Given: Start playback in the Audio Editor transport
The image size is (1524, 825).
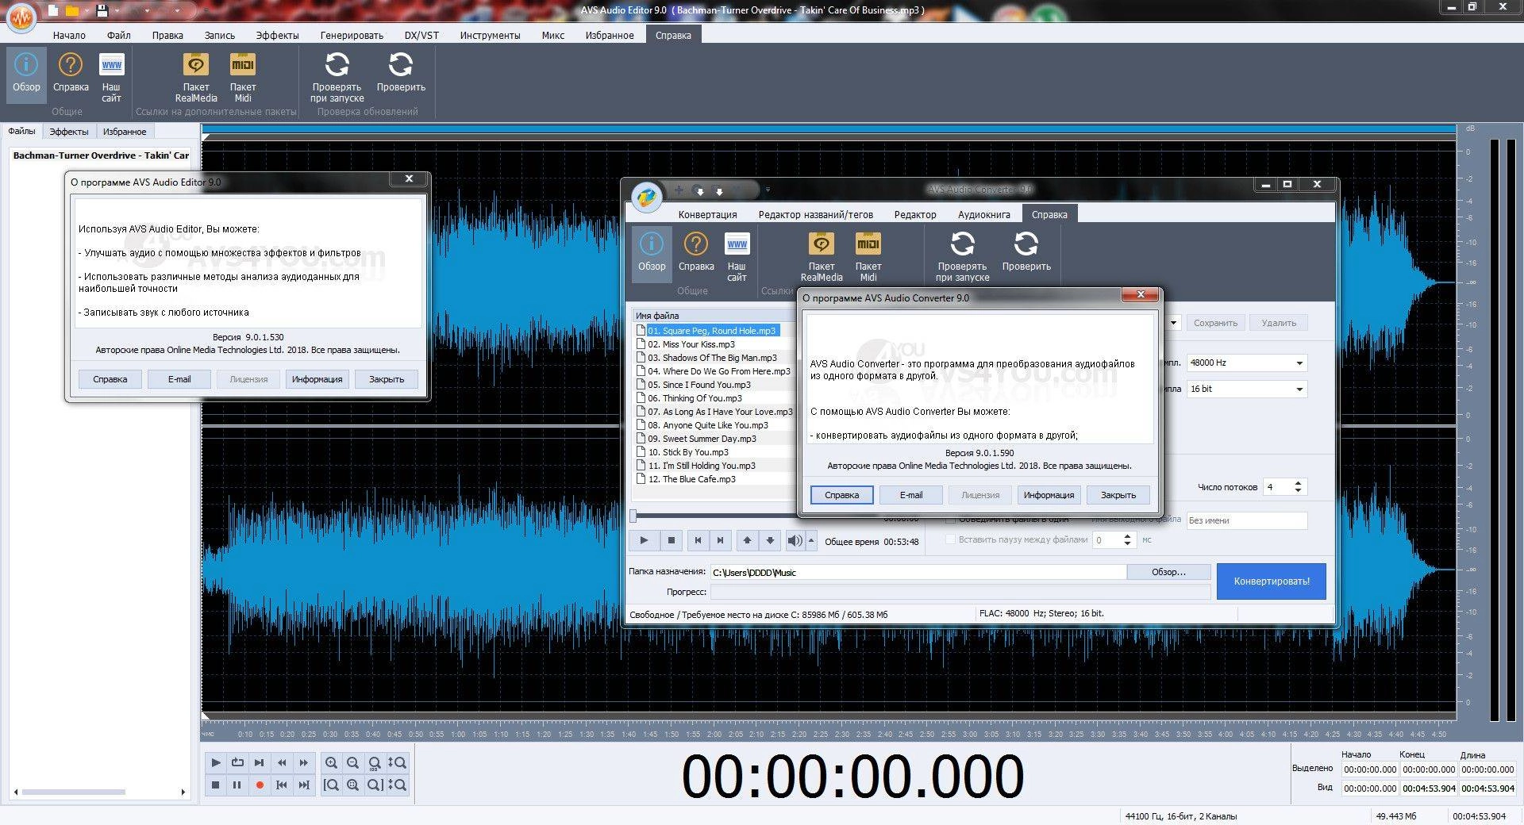Looking at the screenshot, I should [x=216, y=762].
